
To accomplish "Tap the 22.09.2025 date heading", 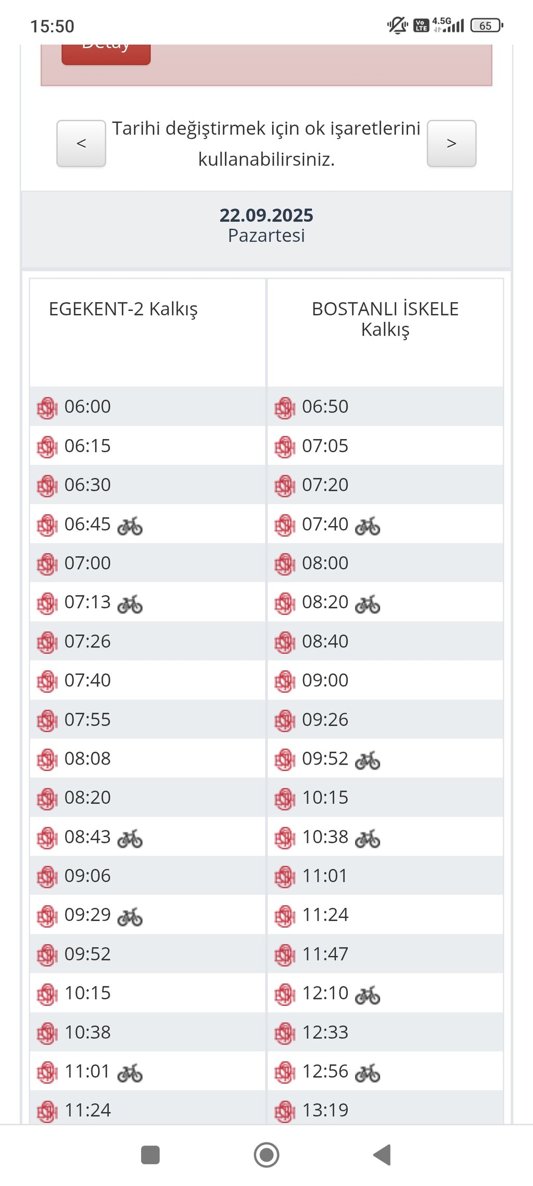I will tap(266, 215).
